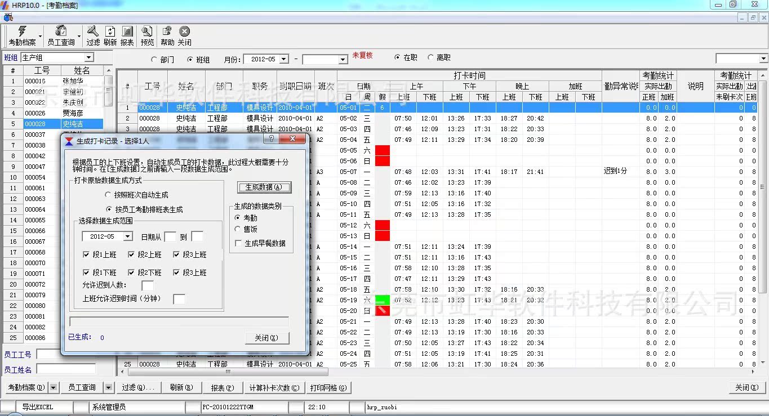Viewport: 769px width, 416px height.
Task: Click the 未复核 red status label
Action: point(362,56)
